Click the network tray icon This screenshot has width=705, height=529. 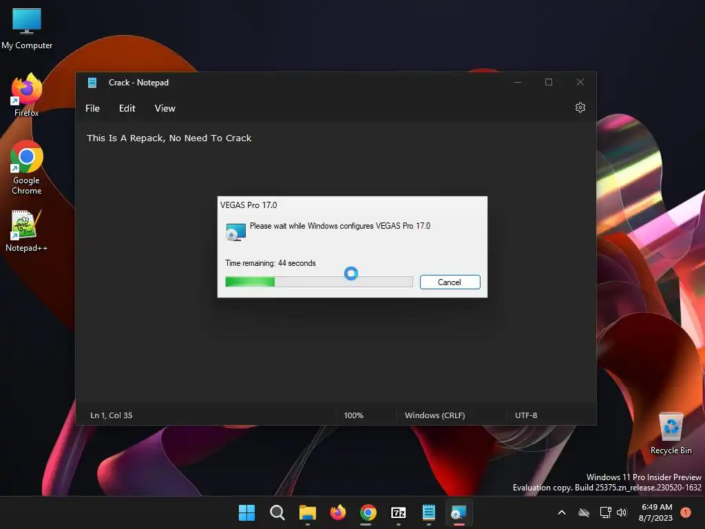pos(605,512)
